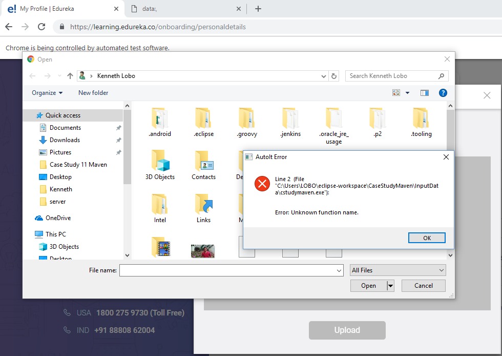502x356 pixels.
Task: Click the New folder button
Action: (x=93, y=93)
